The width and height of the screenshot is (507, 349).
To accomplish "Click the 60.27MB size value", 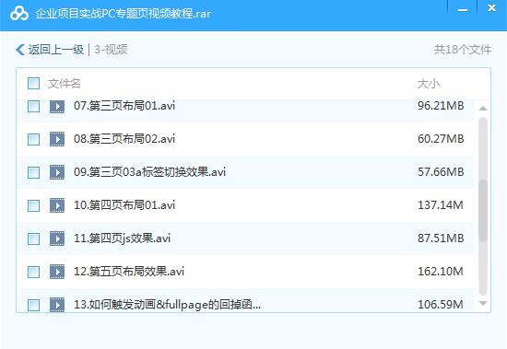I will point(441,139).
